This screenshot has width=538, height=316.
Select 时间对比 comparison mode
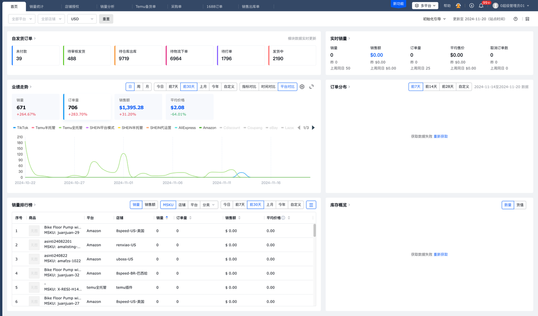point(268,87)
